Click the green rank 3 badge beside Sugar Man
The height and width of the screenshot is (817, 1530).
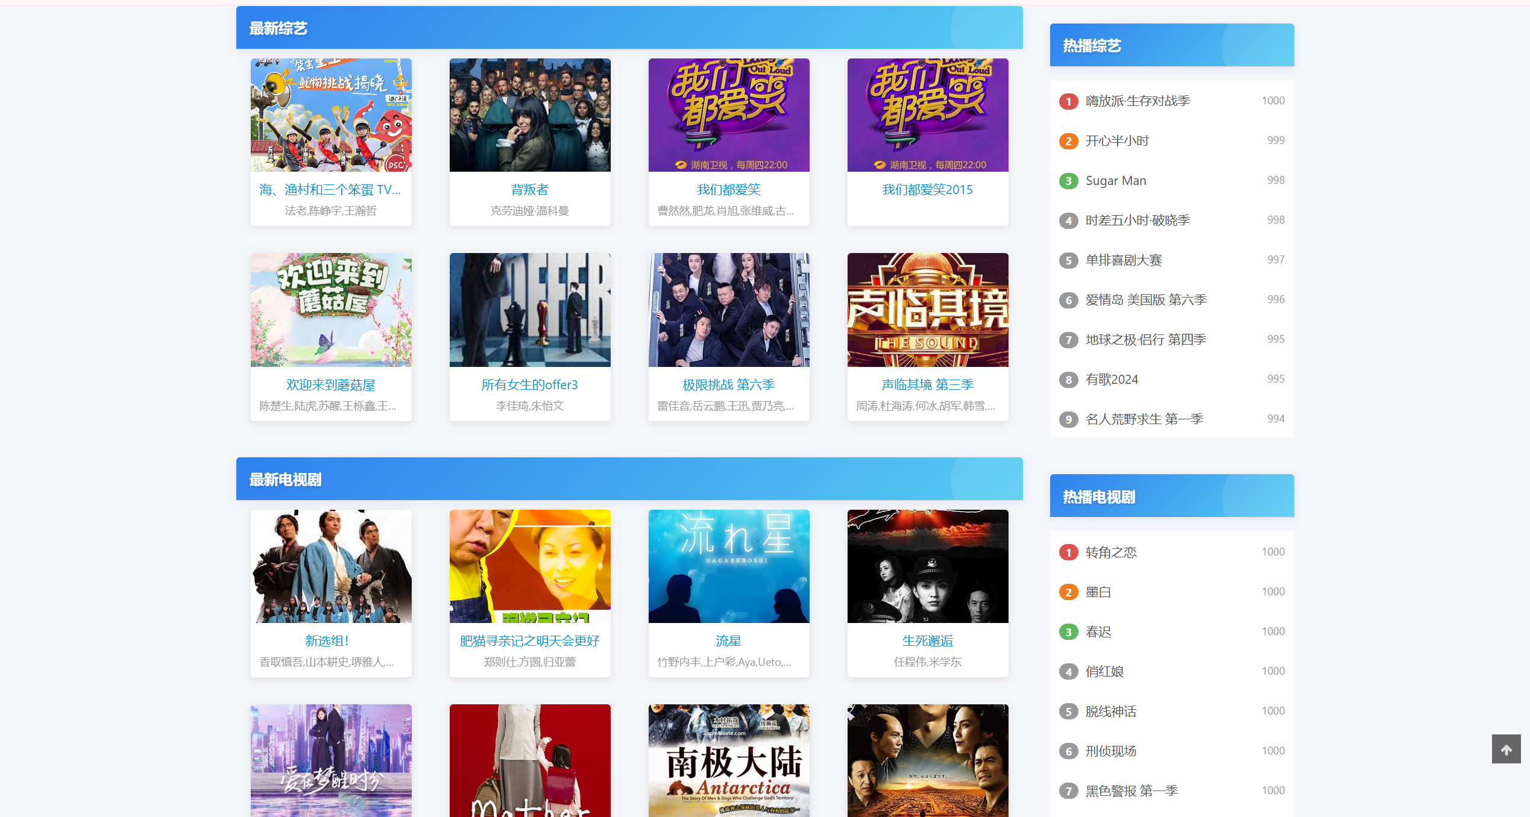click(x=1068, y=181)
